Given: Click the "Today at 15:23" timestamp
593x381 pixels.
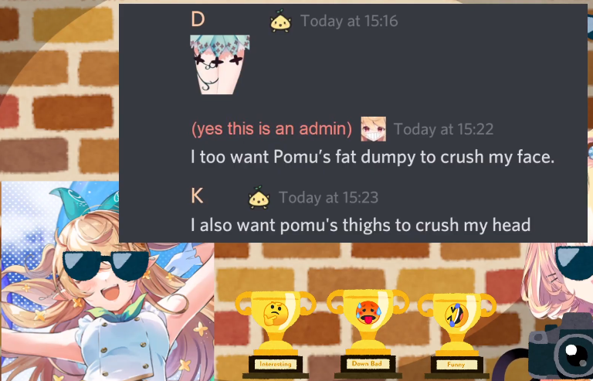Looking at the screenshot, I should tap(328, 198).
